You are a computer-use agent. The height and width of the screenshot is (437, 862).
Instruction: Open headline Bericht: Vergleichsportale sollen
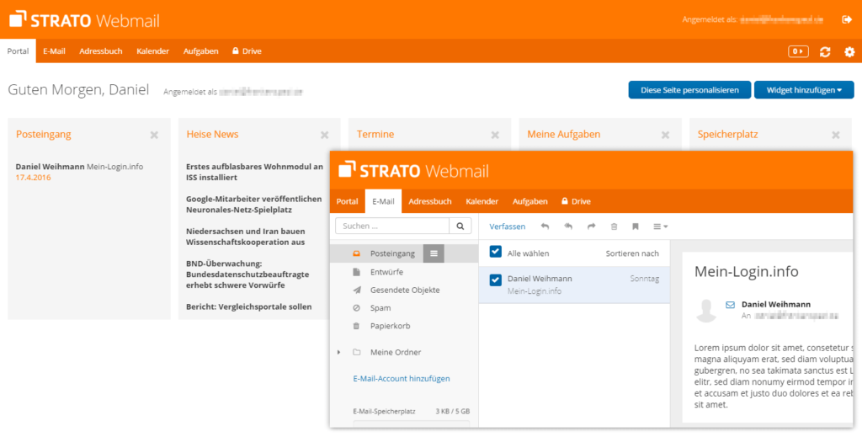click(x=249, y=307)
